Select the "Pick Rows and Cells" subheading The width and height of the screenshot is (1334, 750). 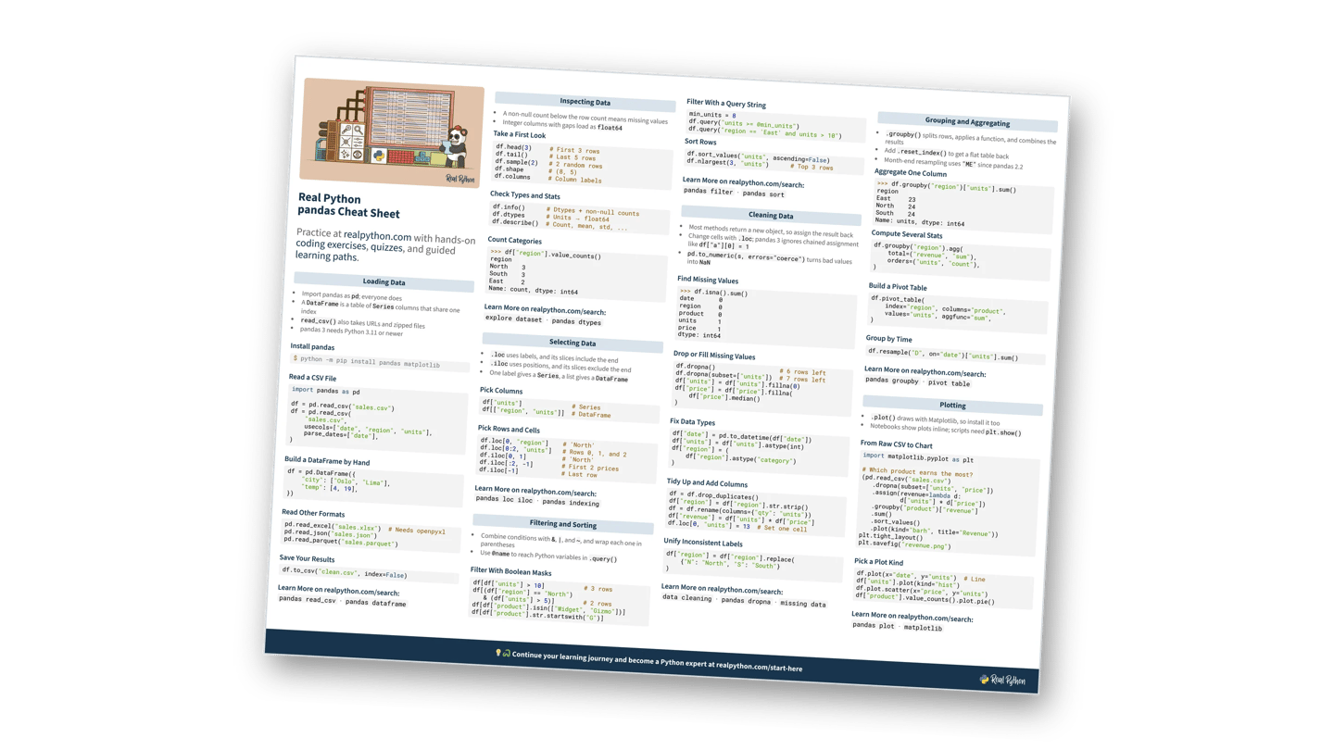pyautogui.click(x=509, y=430)
